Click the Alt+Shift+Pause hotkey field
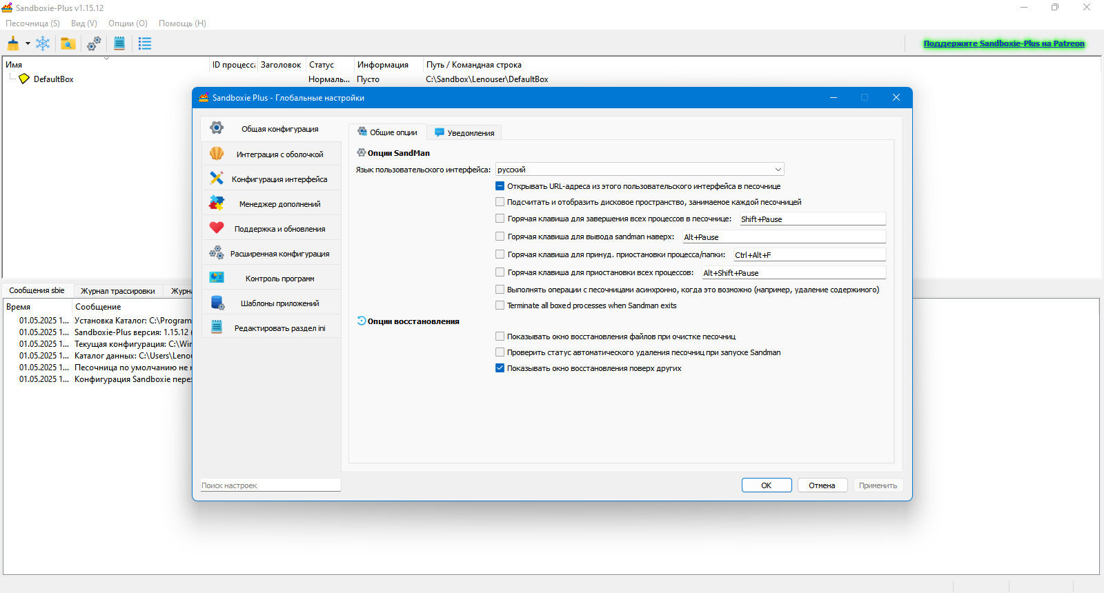 793,273
